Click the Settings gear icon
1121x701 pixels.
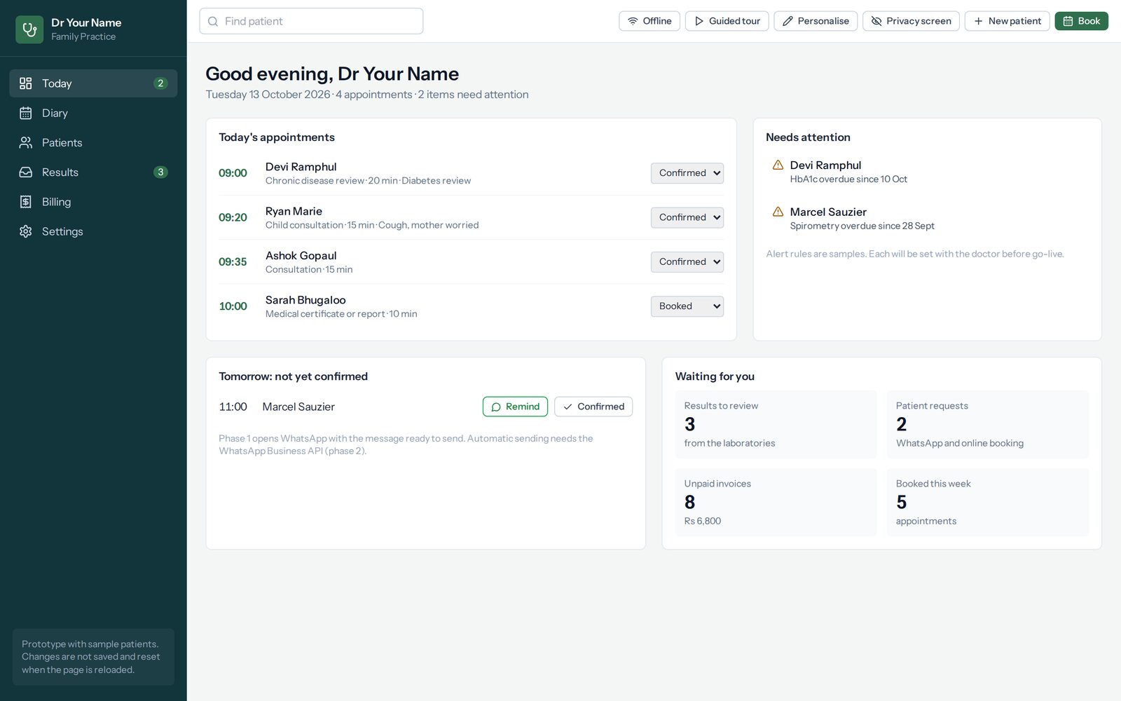(x=26, y=231)
